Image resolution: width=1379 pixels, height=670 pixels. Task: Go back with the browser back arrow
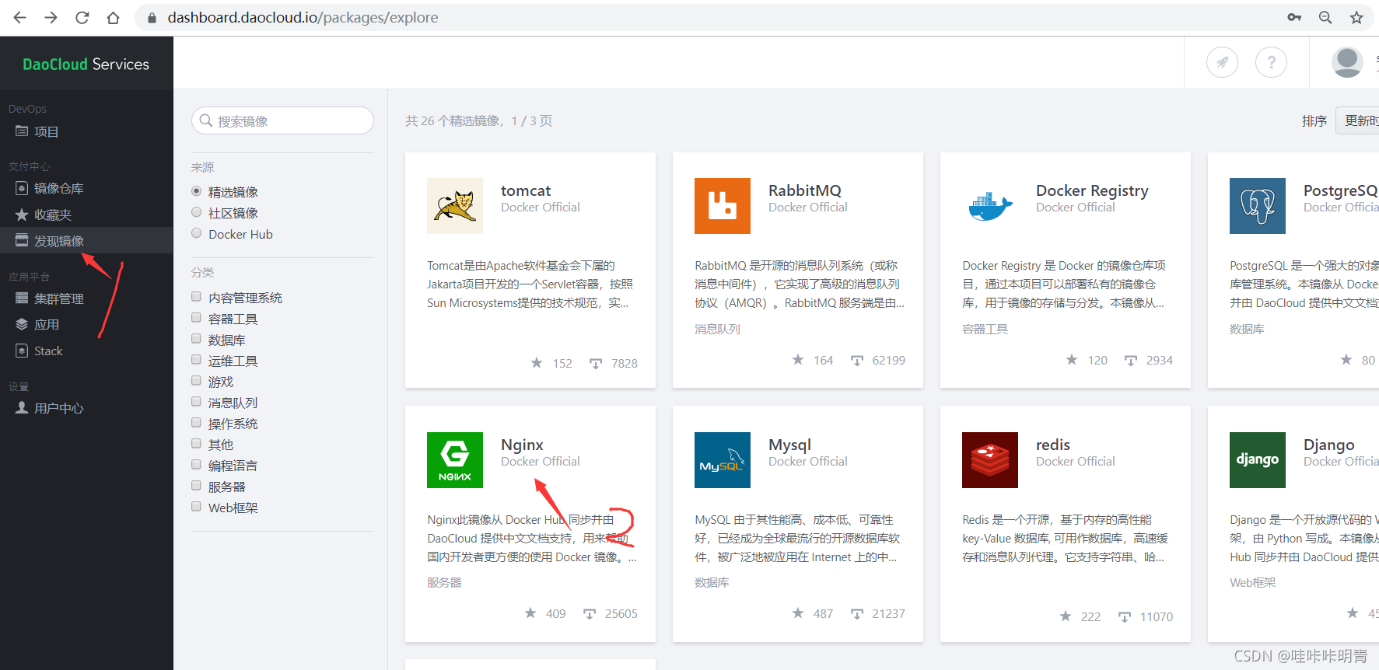19,17
